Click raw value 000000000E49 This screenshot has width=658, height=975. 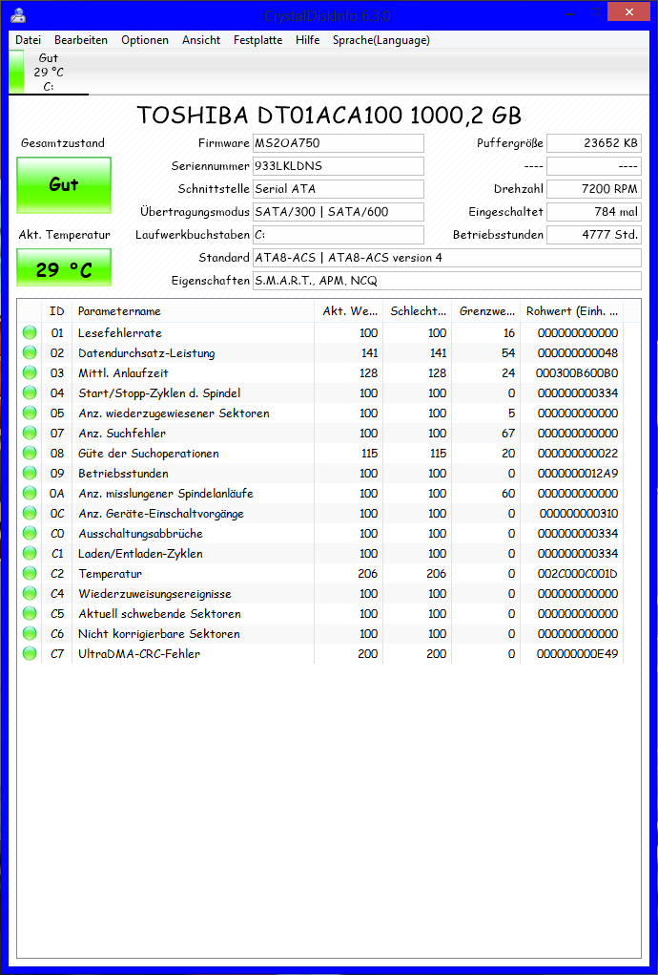pos(577,653)
